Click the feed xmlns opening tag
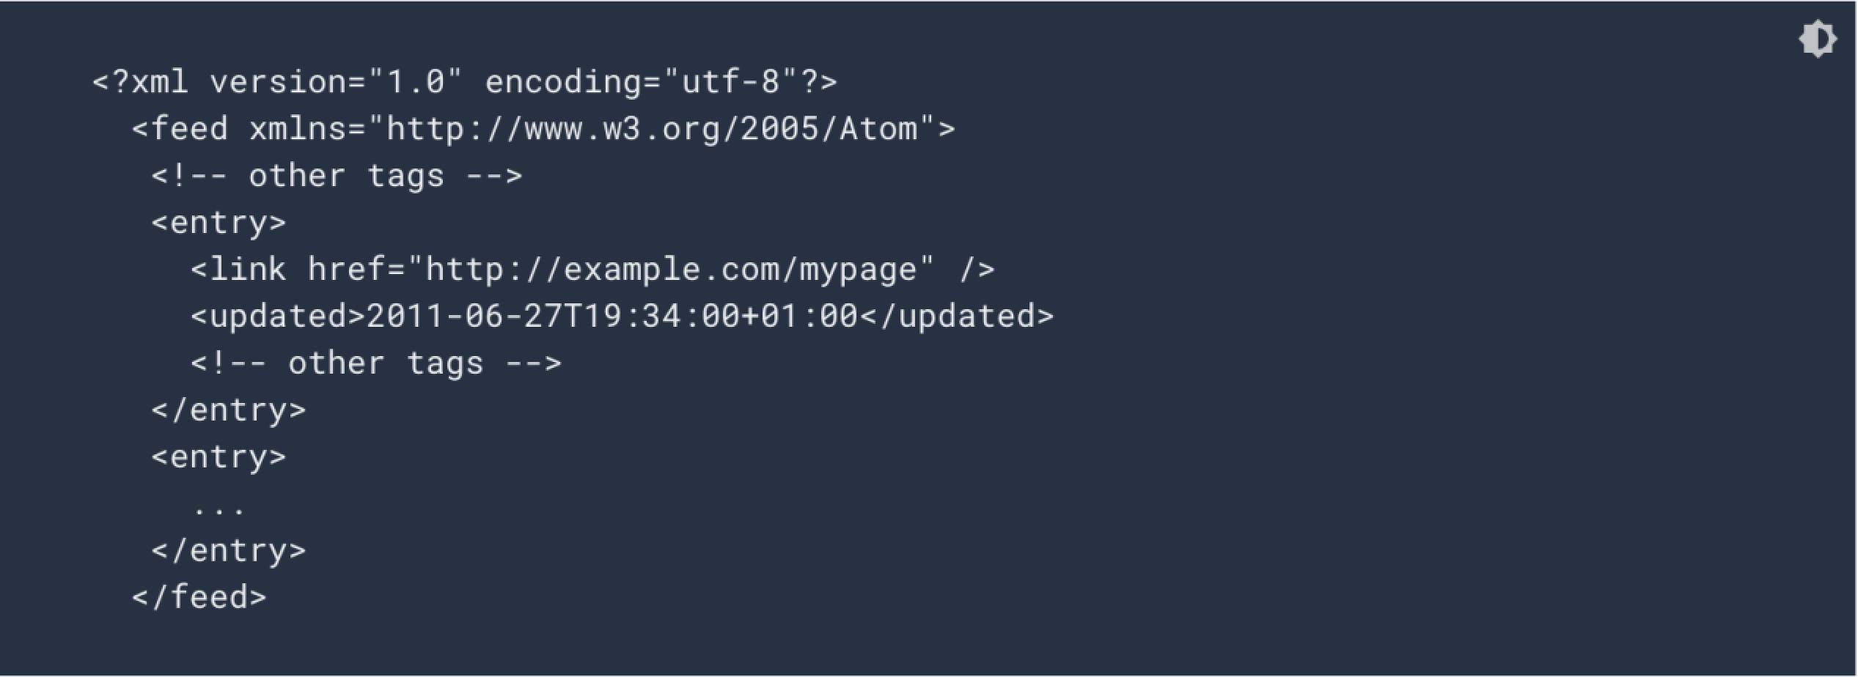 pyautogui.click(x=543, y=129)
